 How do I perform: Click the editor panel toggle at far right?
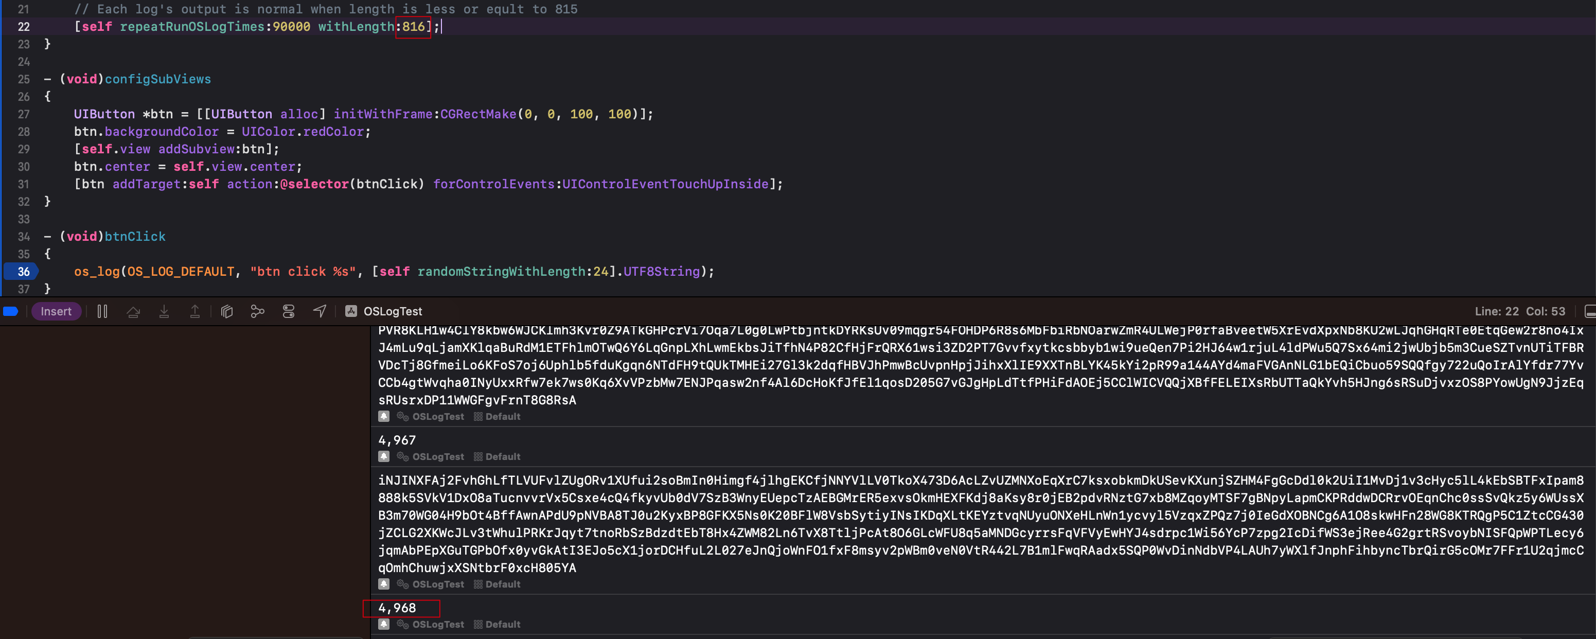point(1589,311)
